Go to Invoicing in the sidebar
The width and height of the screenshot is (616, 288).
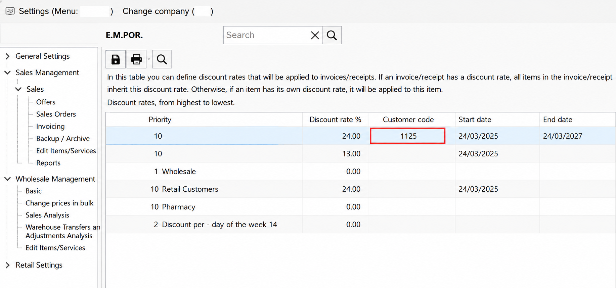coord(50,126)
